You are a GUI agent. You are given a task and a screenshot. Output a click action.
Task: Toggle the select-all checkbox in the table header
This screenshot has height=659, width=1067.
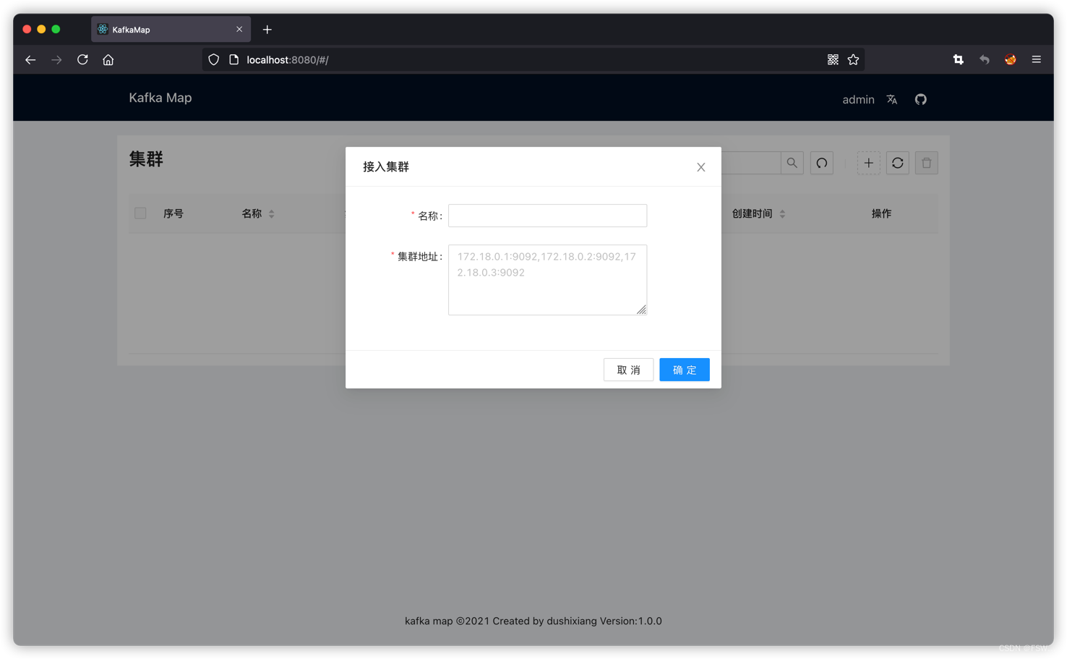coord(140,213)
